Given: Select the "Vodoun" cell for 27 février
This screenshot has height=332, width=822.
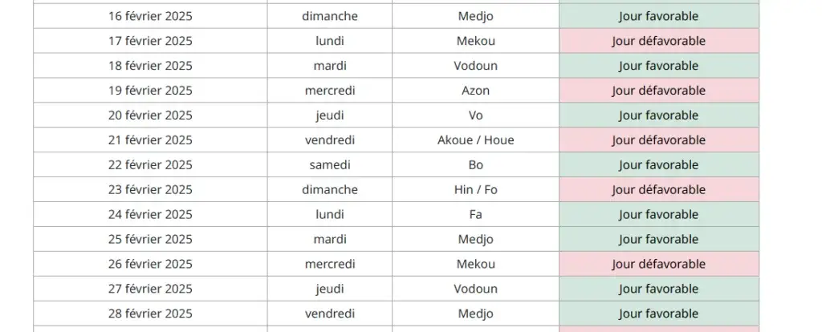Looking at the screenshot, I should point(475,289).
